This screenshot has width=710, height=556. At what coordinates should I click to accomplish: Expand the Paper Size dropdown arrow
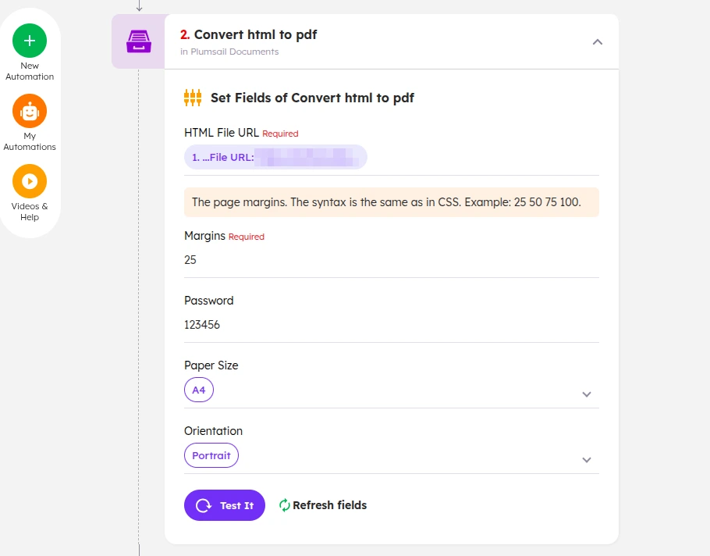click(x=587, y=394)
